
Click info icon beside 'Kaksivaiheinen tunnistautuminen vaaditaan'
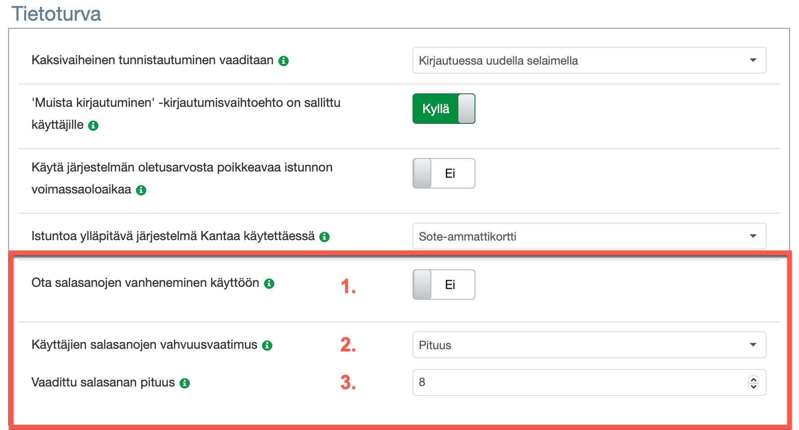(x=284, y=61)
